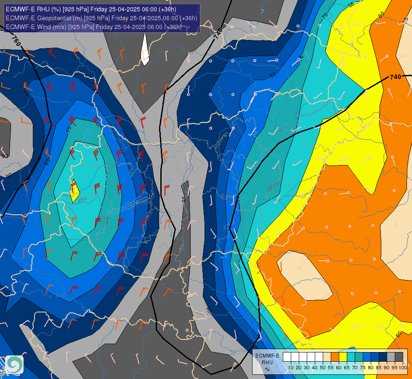The width and height of the screenshot is (412, 379).
Task: Click the cyan 65–70% legend swatch
Action: click(351, 357)
